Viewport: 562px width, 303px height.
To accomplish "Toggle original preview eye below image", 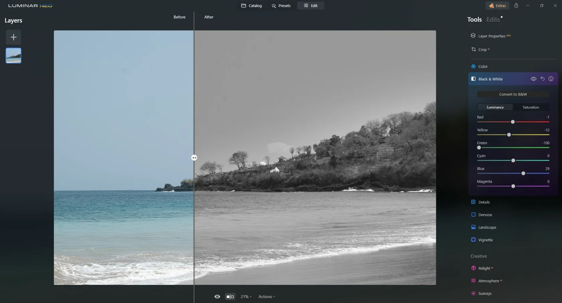I will [217, 297].
